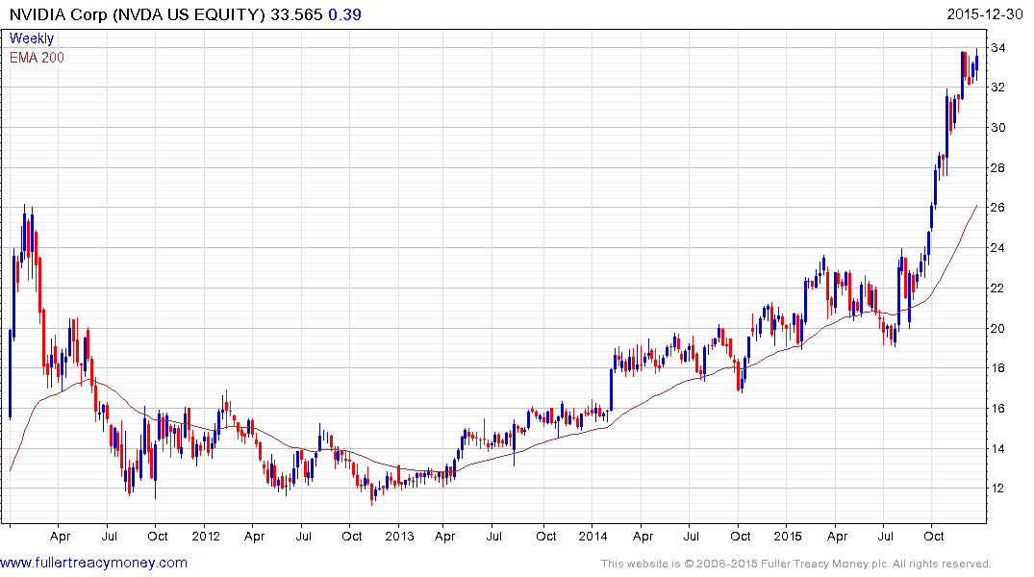This screenshot has width=1034, height=577.
Task: Click the 20 price axis label
Action: (x=998, y=328)
